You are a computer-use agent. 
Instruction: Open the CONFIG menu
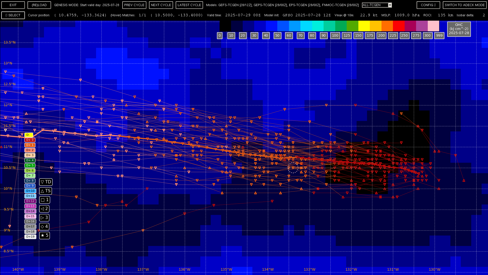[x=428, y=5]
